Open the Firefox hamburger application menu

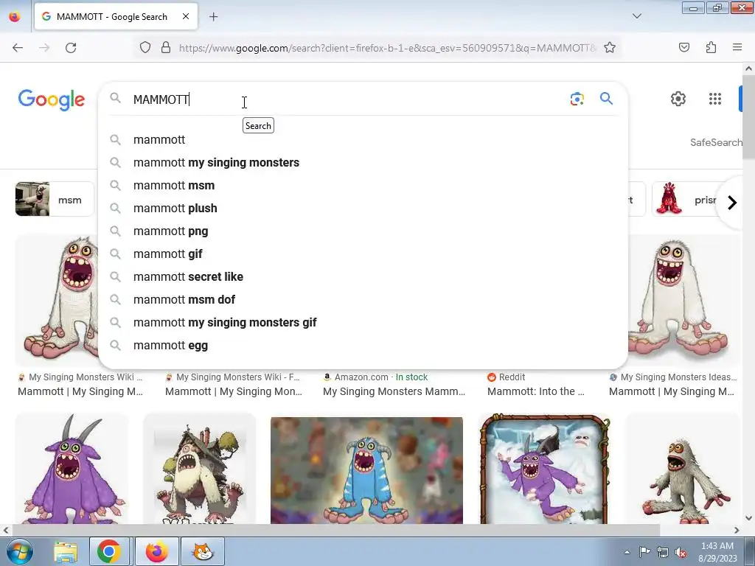(x=737, y=48)
